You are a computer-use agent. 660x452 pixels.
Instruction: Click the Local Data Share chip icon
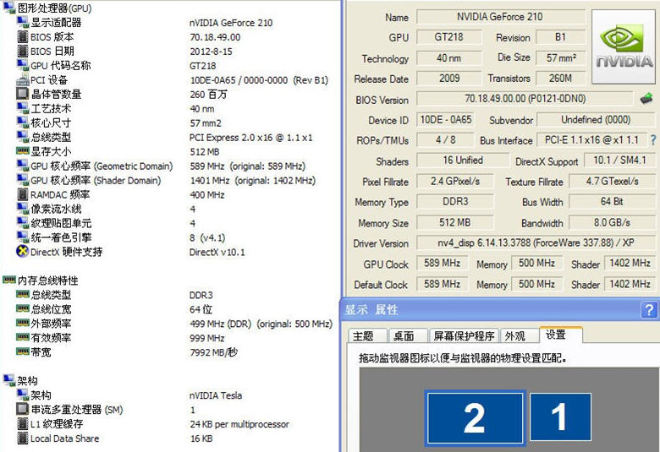pyautogui.click(x=23, y=438)
